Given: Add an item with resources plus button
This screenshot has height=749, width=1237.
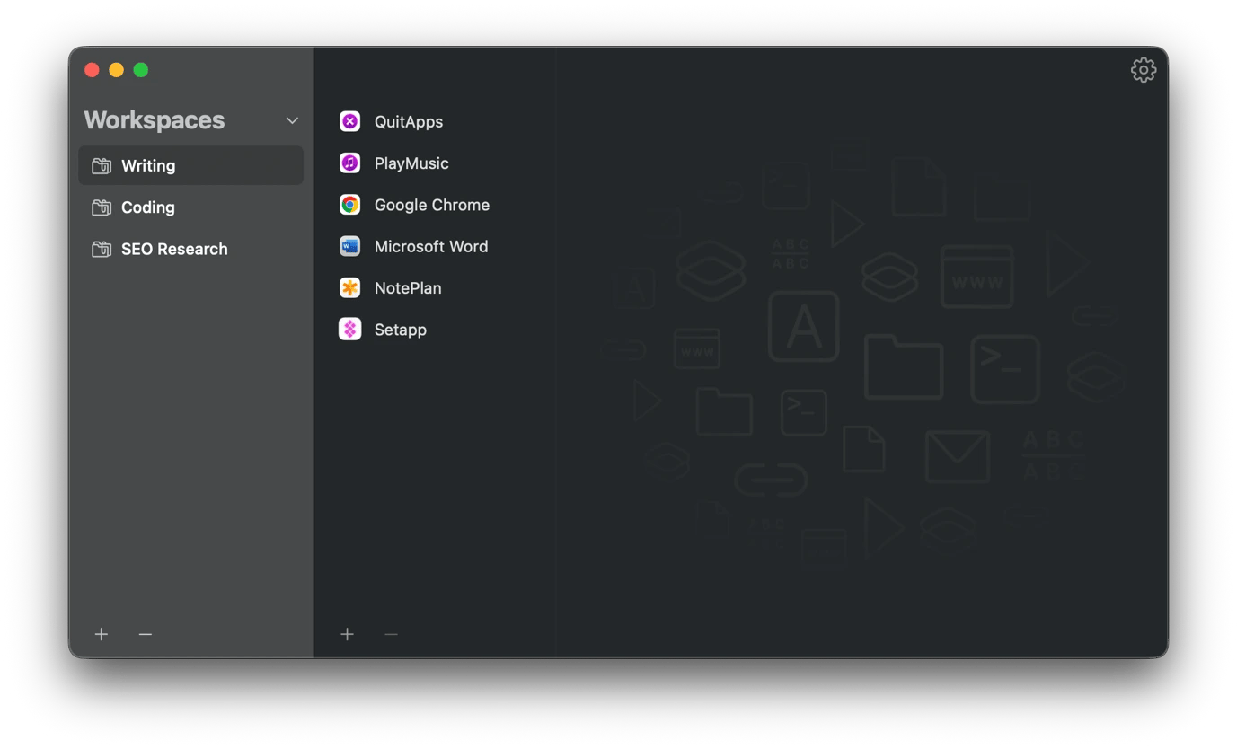Looking at the screenshot, I should coord(348,634).
